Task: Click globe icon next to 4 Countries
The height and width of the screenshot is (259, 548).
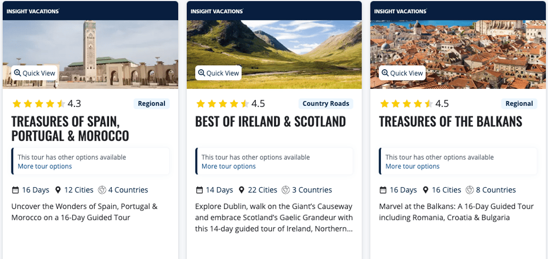Action: [101, 190]
